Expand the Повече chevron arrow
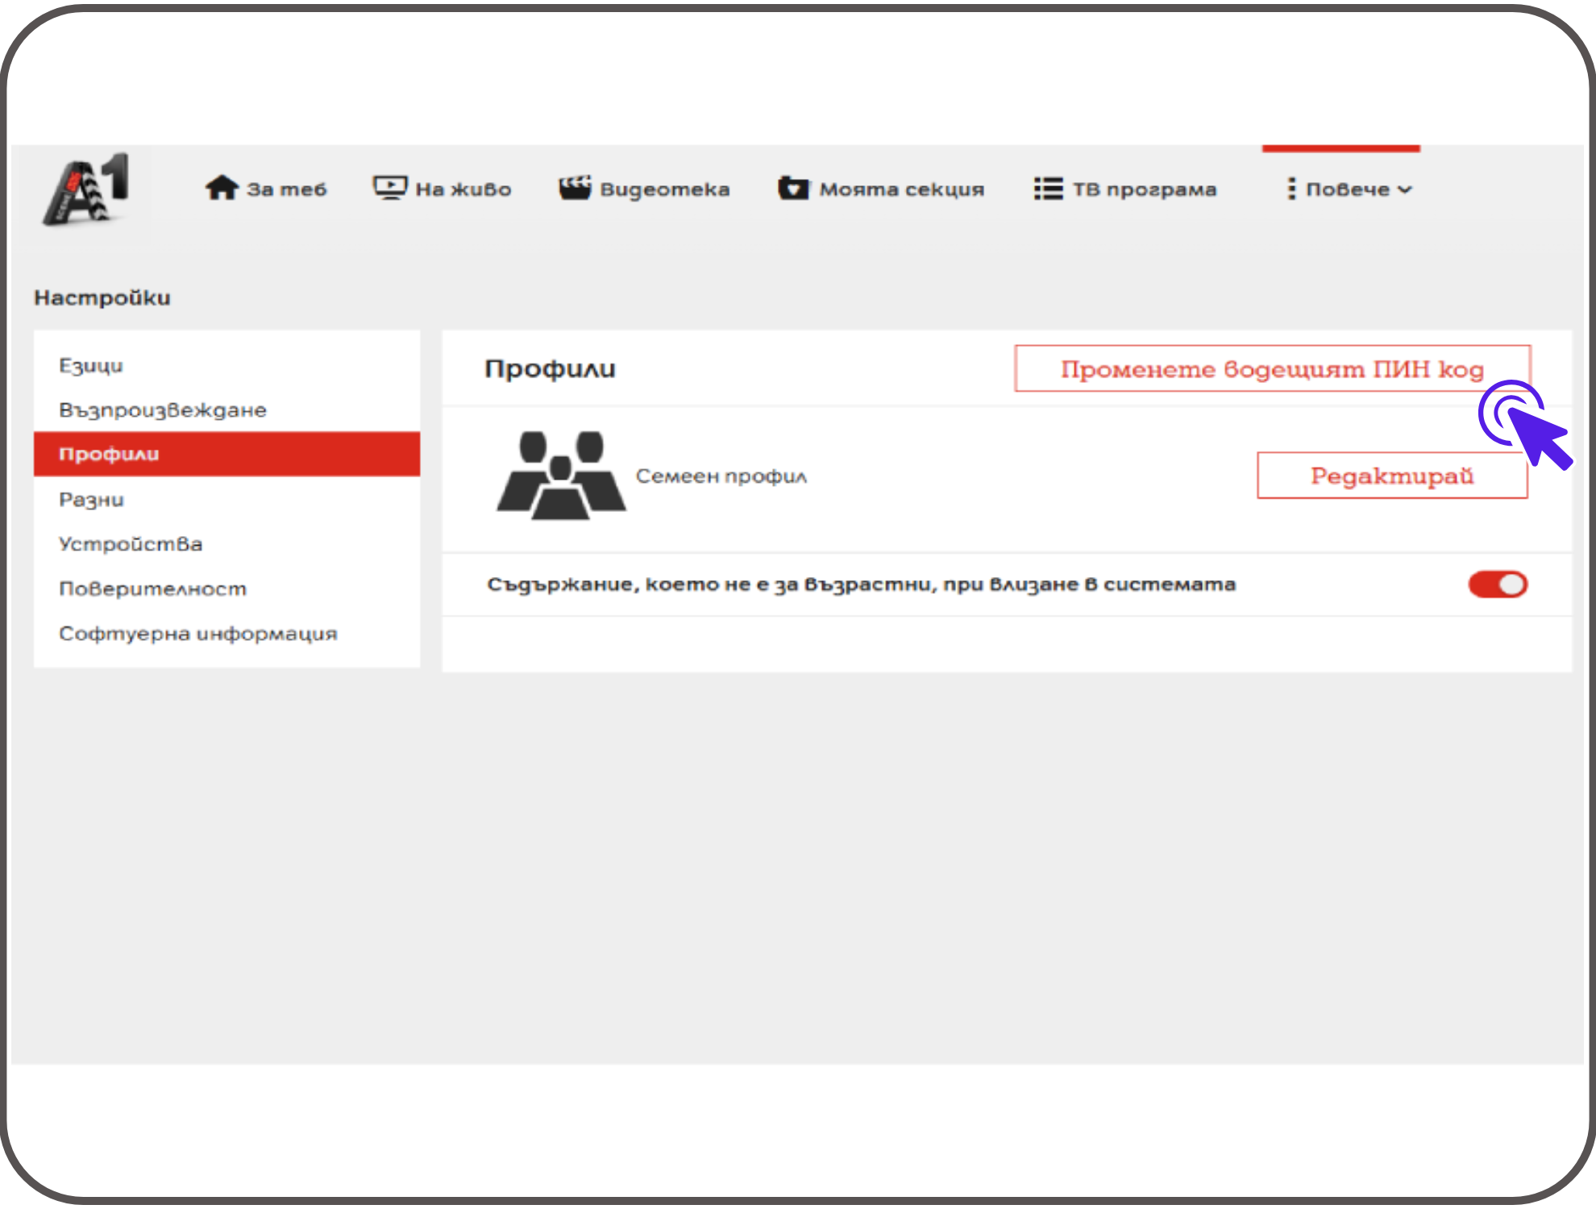This screenshot has width=1596, height=1209. [x=1405, y=190]
